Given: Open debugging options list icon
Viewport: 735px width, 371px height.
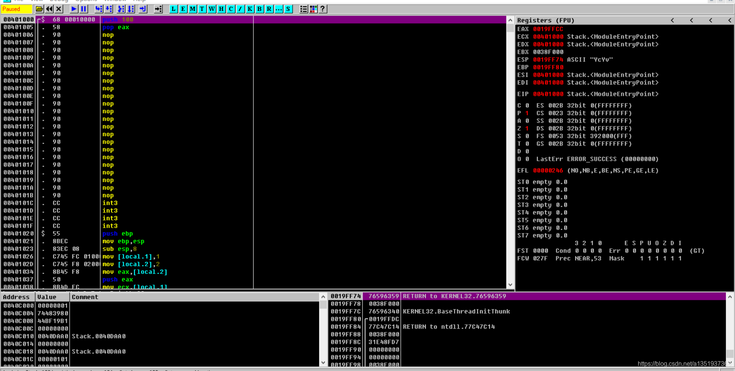Looking at the screenshot, I should coord(304,9).
